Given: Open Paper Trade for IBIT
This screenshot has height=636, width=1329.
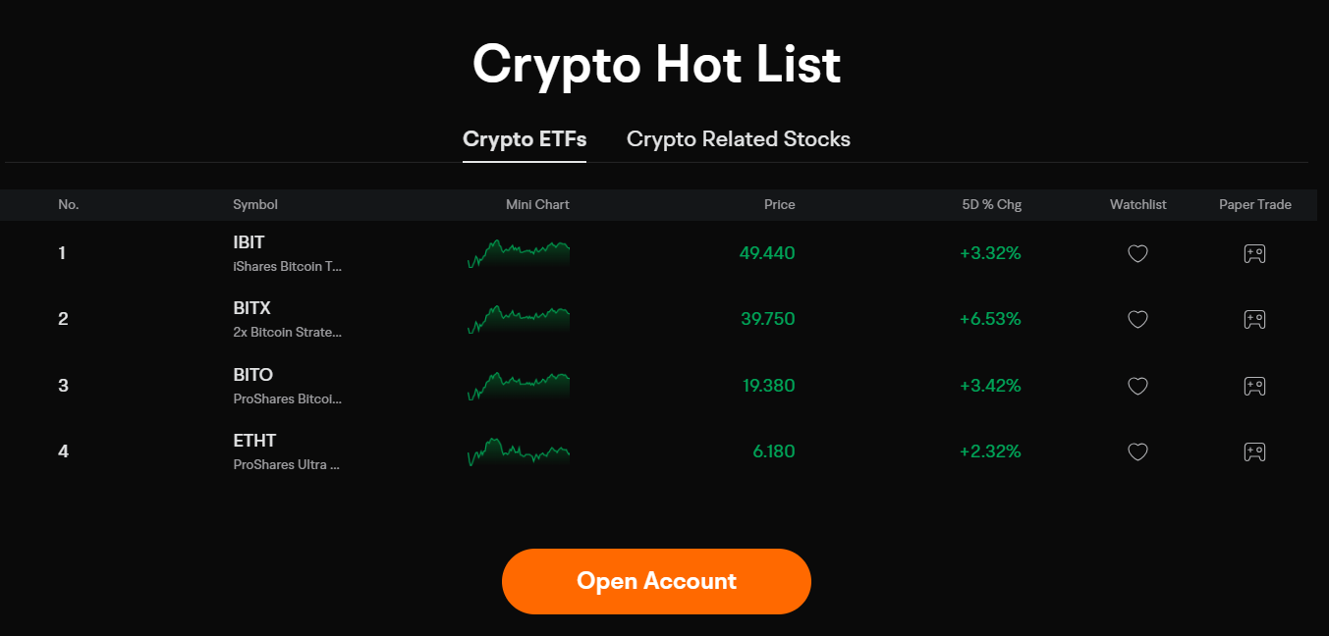Looking at the screenshot, I should [1254, 253].
